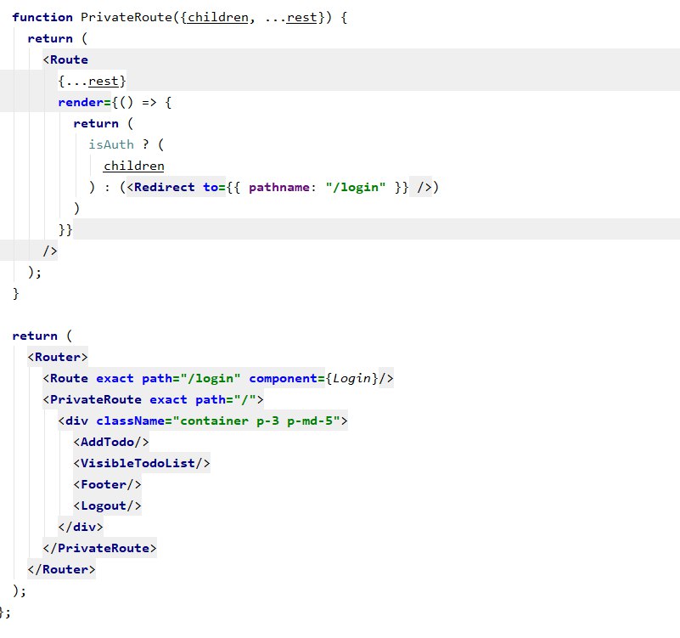
Task: Click the '</Router>' closing tag
Action: click(62, 570)
